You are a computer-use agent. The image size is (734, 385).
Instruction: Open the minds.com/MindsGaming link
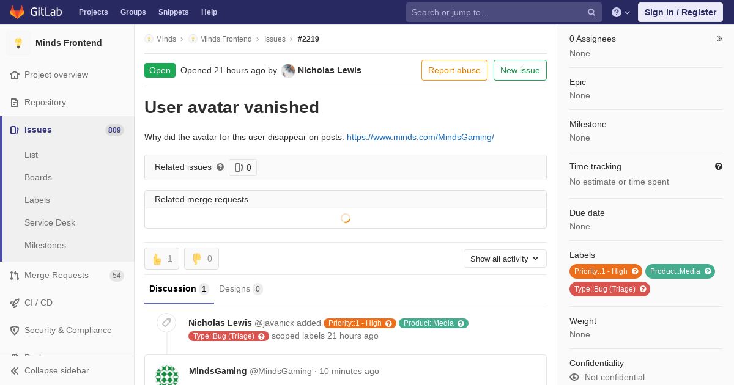pos(420,137)
